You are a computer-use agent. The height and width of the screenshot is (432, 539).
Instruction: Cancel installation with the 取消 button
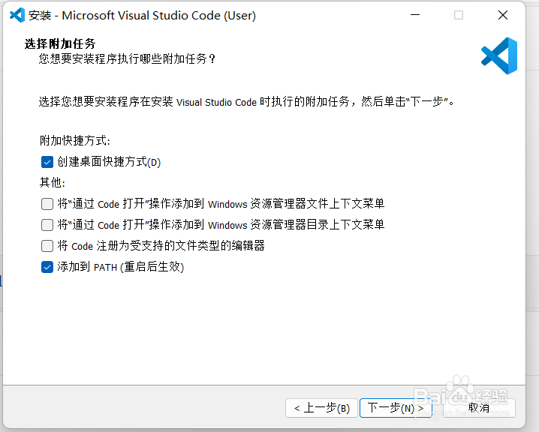coord(479,408)
